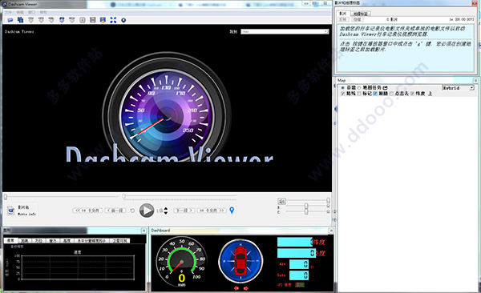
Task: Click the previous segment button
Action: point(115,211)
